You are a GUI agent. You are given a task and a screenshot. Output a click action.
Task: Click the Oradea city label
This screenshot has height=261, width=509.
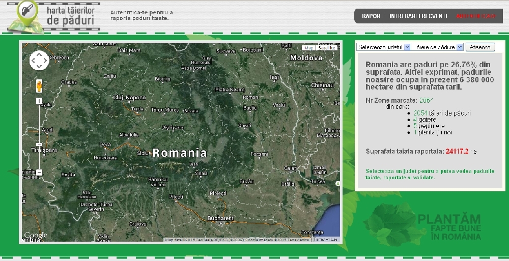pyautogui.click(x=69, y=82)
